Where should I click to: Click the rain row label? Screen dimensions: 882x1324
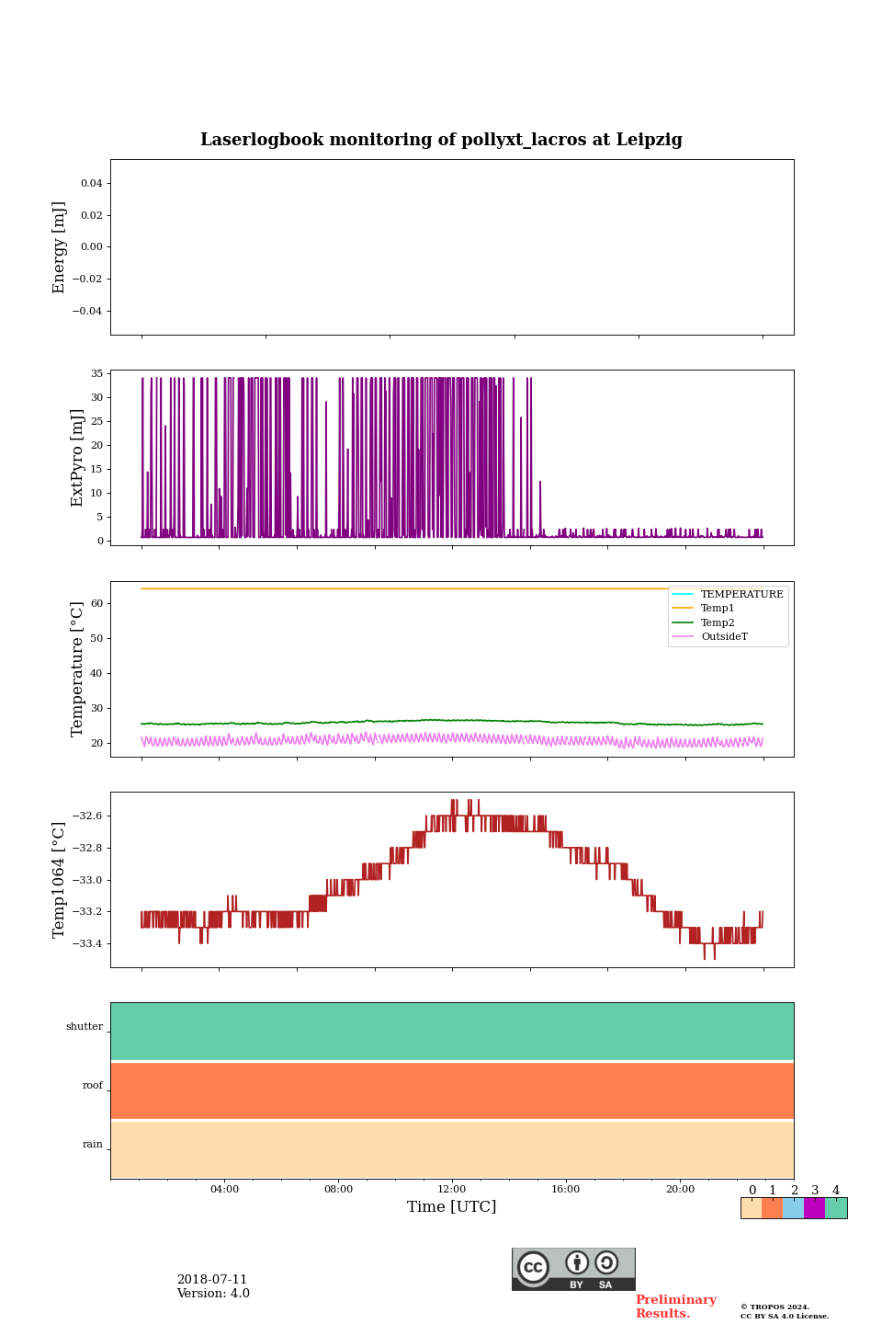tap(93, 1145)
